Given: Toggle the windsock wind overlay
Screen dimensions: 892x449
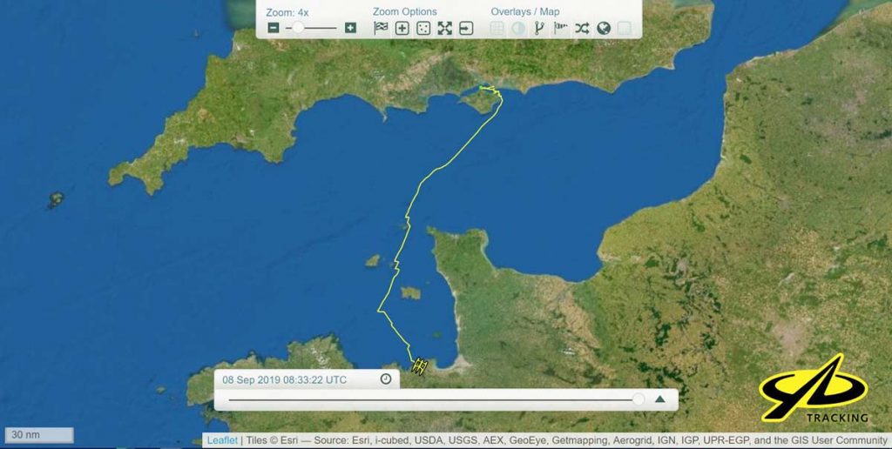Looking at the screenshot, I should [561, 28].
